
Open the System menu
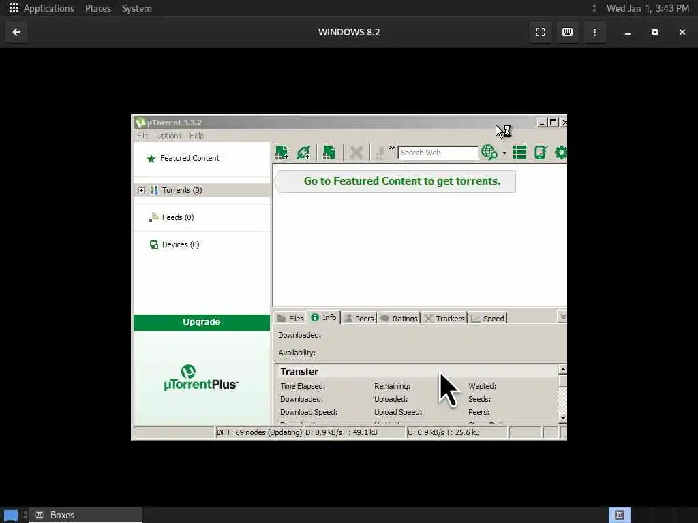coord(136,8)
